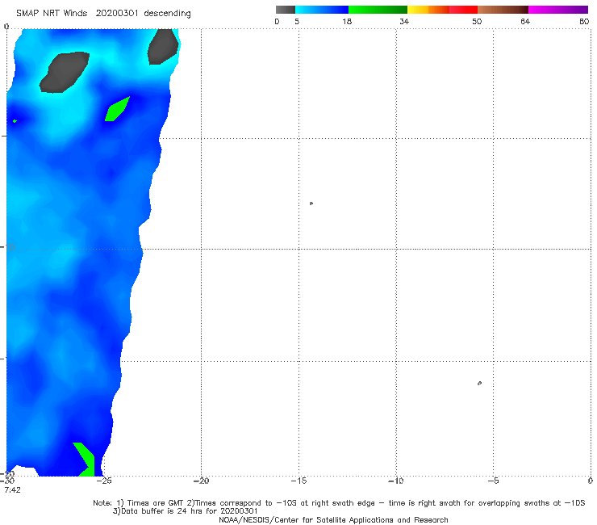Click the longitude axis label '-10'
The height and width of the screenshot is (525, 597).
pyautogui.click(x=395, y=481)
